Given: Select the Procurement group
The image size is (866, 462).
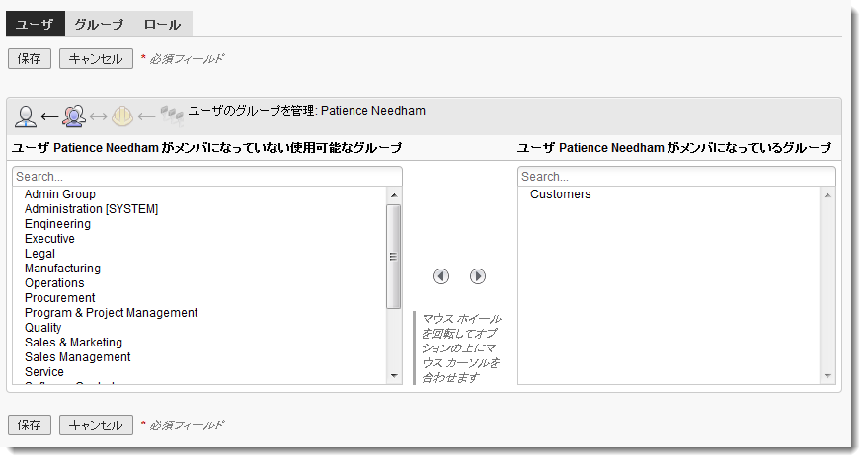Looking at the screenshot, I should tap(59, 298).
